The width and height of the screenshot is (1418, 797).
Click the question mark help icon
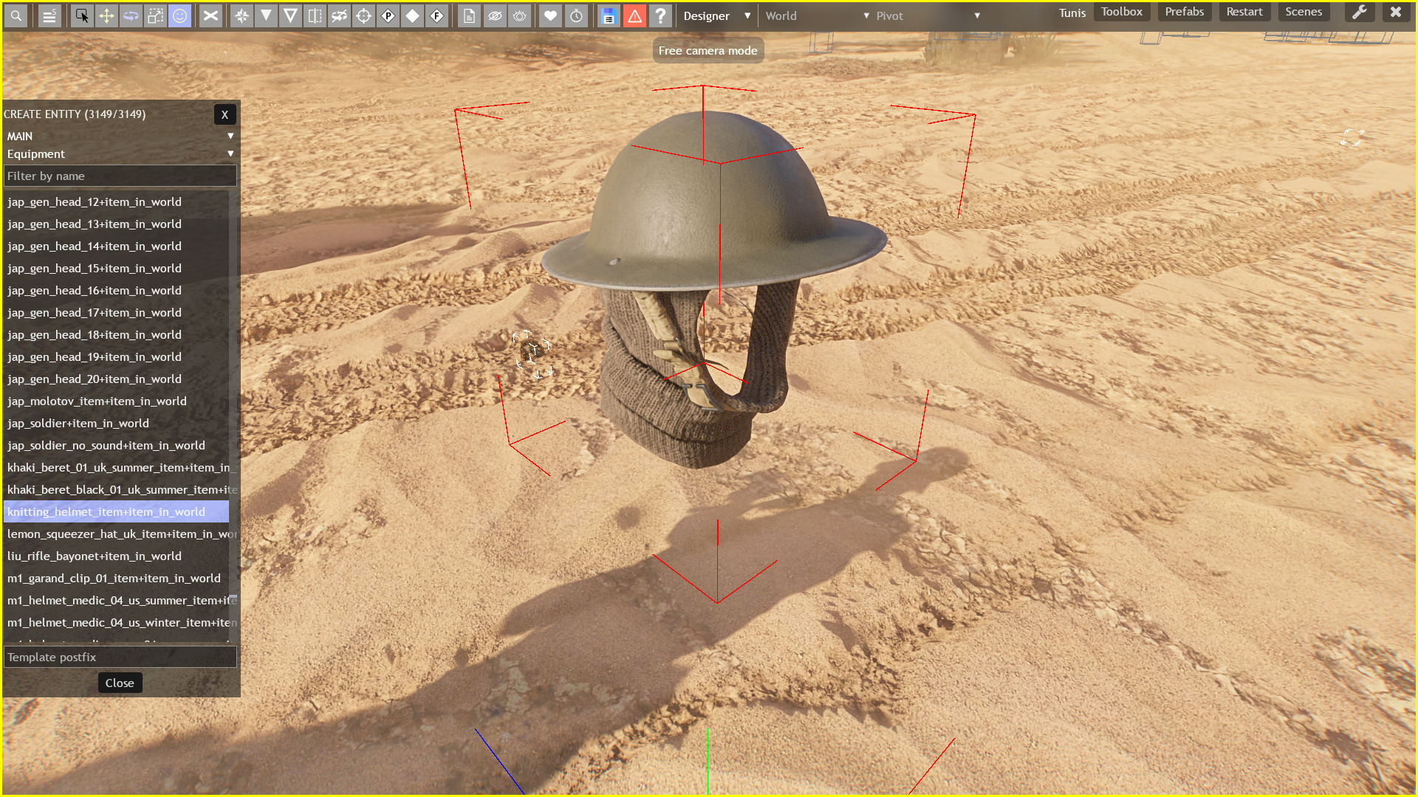coord(660,15)
